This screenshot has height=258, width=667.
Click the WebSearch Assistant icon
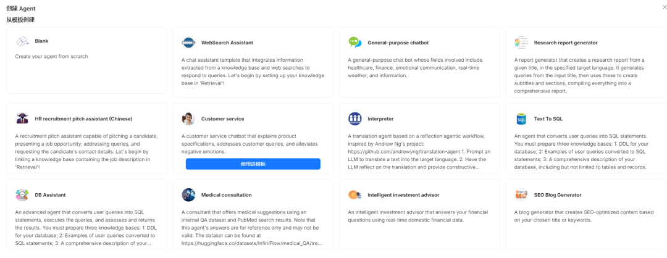point(188,43)
